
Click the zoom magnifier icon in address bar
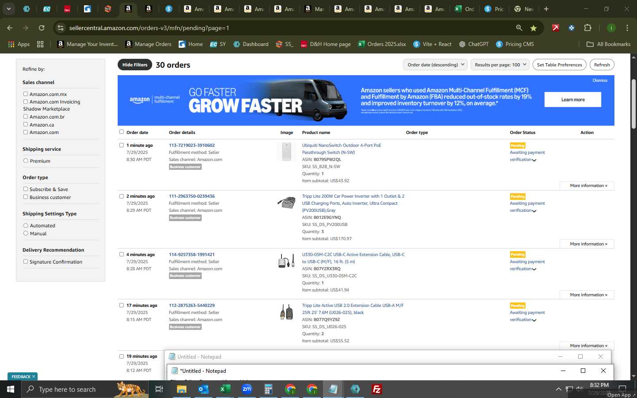click(x=519, y=28)
